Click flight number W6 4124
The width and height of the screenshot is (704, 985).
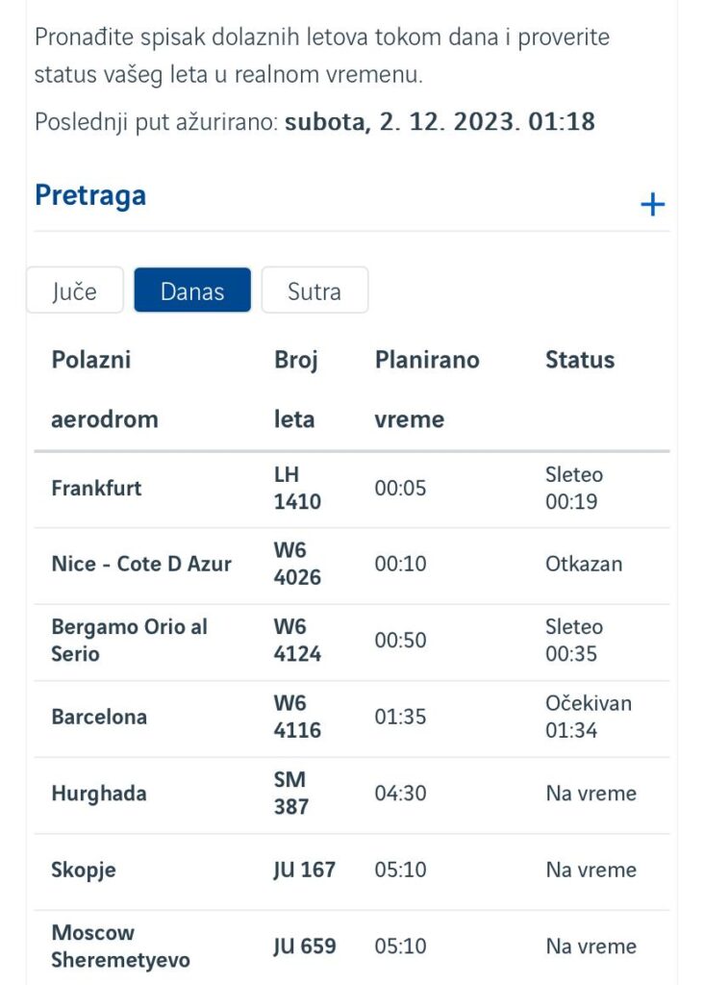pyautogui.click(x=297, y=641)
